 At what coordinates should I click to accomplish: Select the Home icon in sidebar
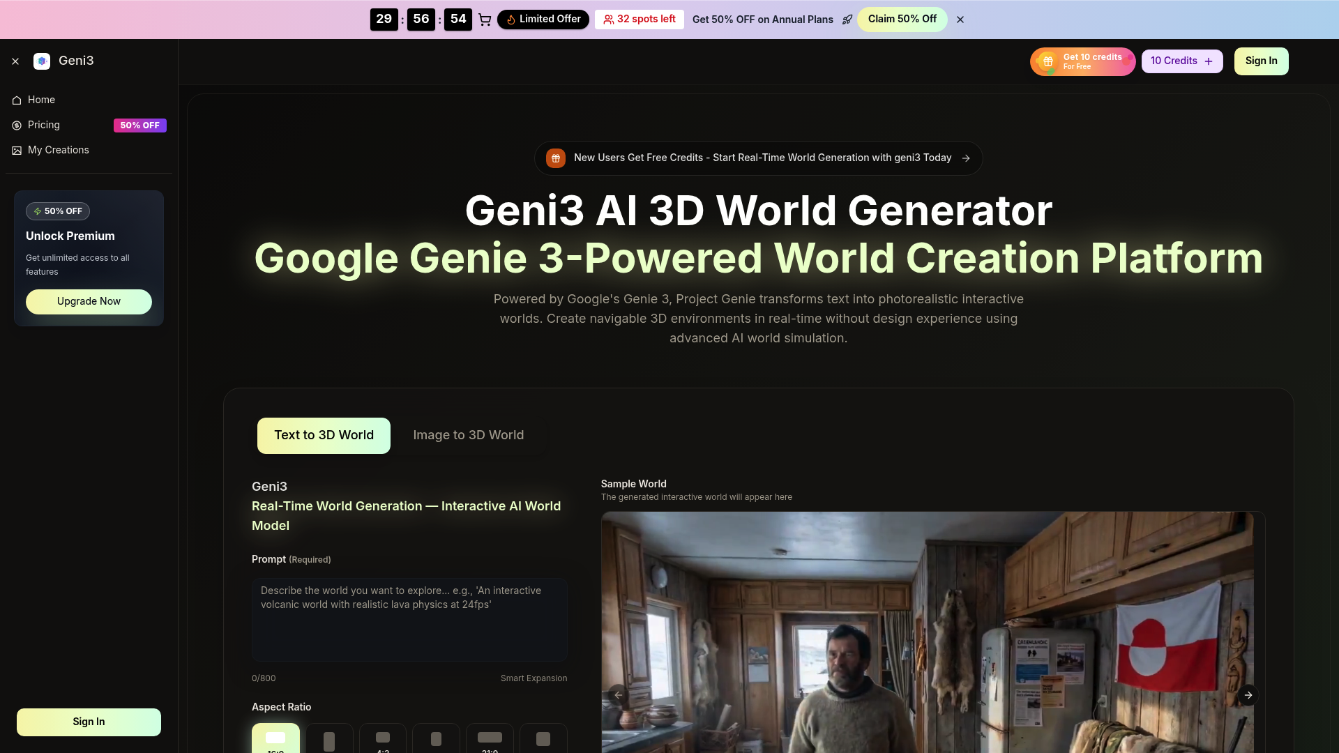tap(16, 100)
